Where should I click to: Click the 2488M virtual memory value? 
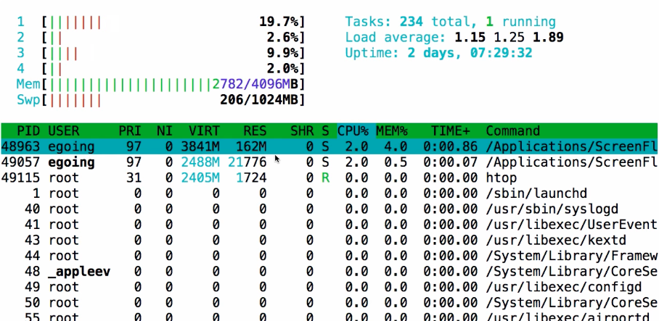click(200, 162)
